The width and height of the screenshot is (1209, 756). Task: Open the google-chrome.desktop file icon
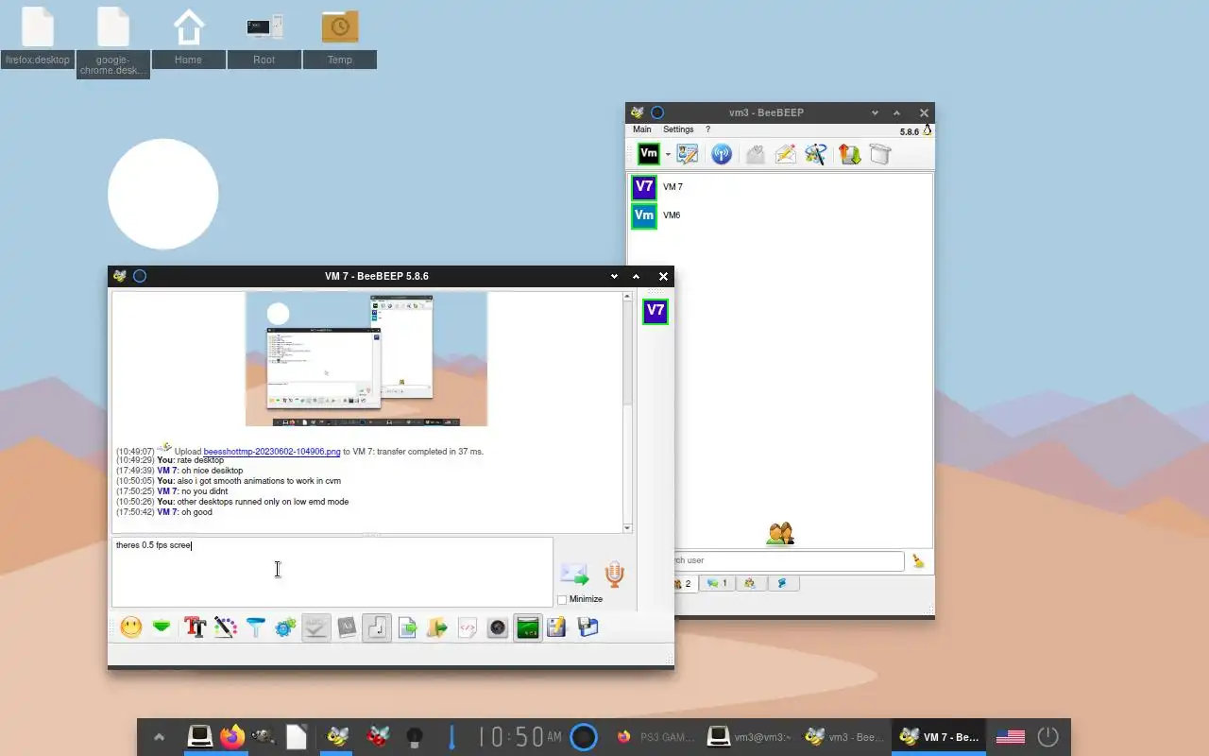113,42
